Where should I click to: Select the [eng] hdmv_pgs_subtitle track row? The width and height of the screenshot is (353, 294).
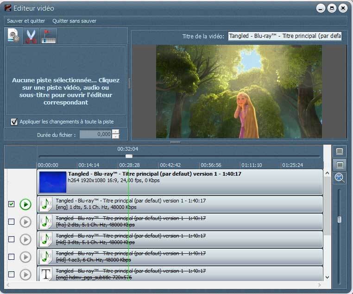[x=180, y=274]
